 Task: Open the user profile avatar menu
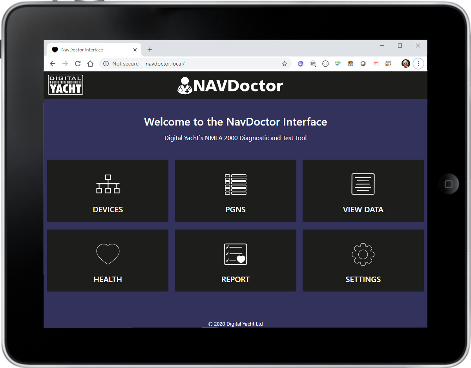(x=406, y=64)
